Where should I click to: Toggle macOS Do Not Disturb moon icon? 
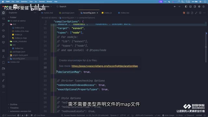pyautogui.click(x=169, y=2)
